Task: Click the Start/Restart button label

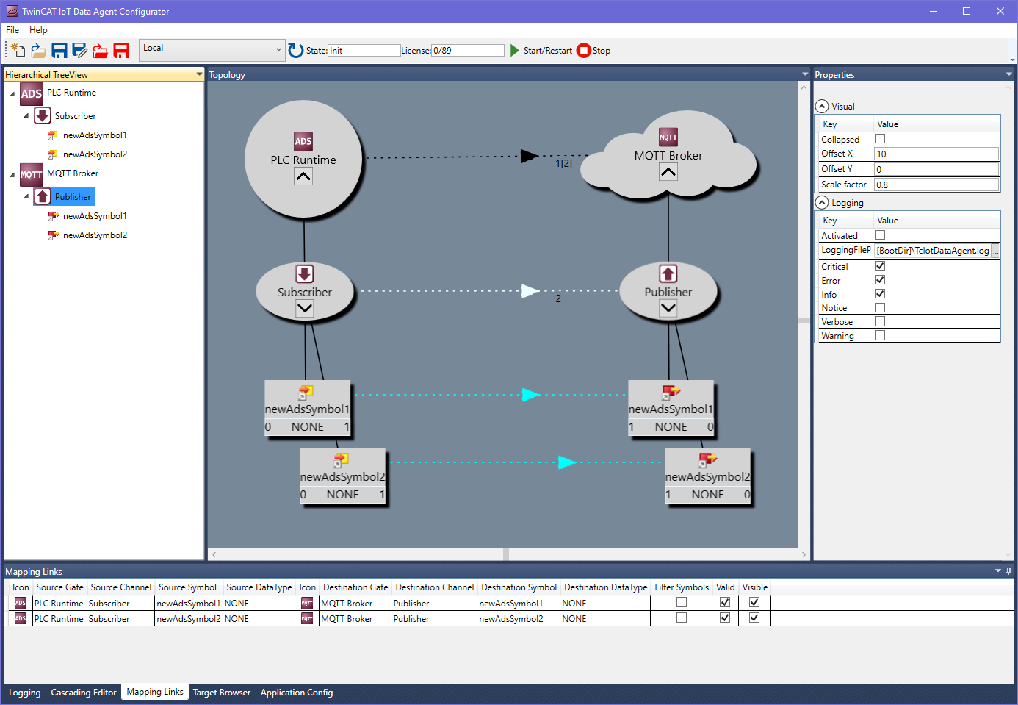Action: point(548,51)
